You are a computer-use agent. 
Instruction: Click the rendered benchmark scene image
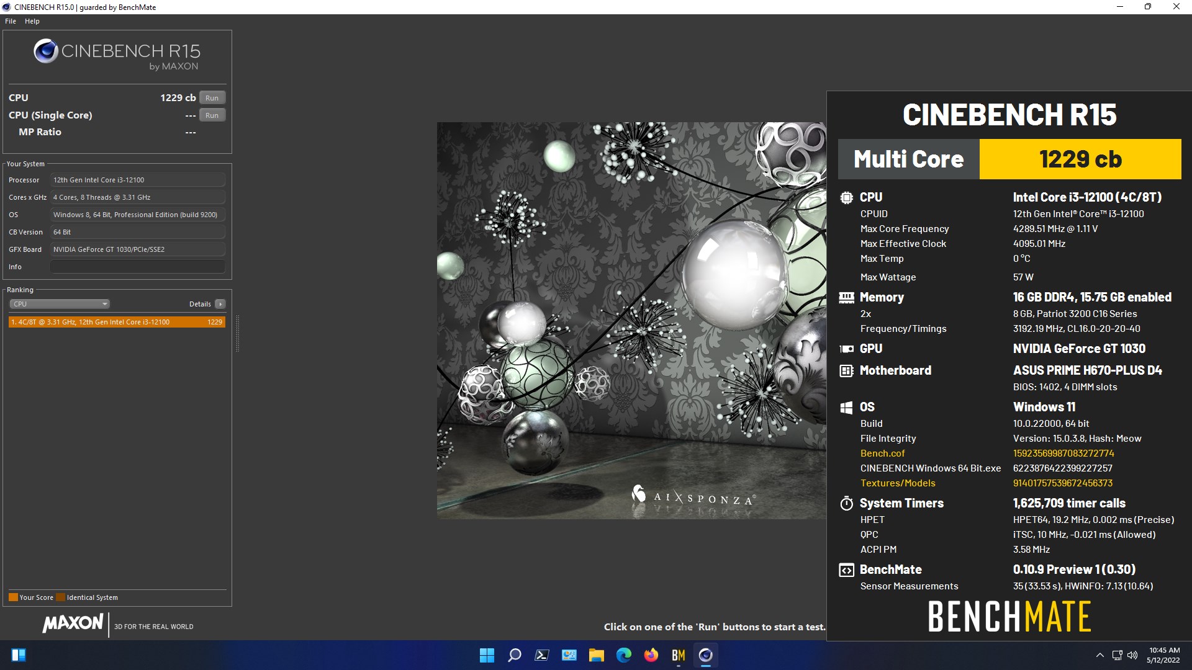tap(631, 320)
